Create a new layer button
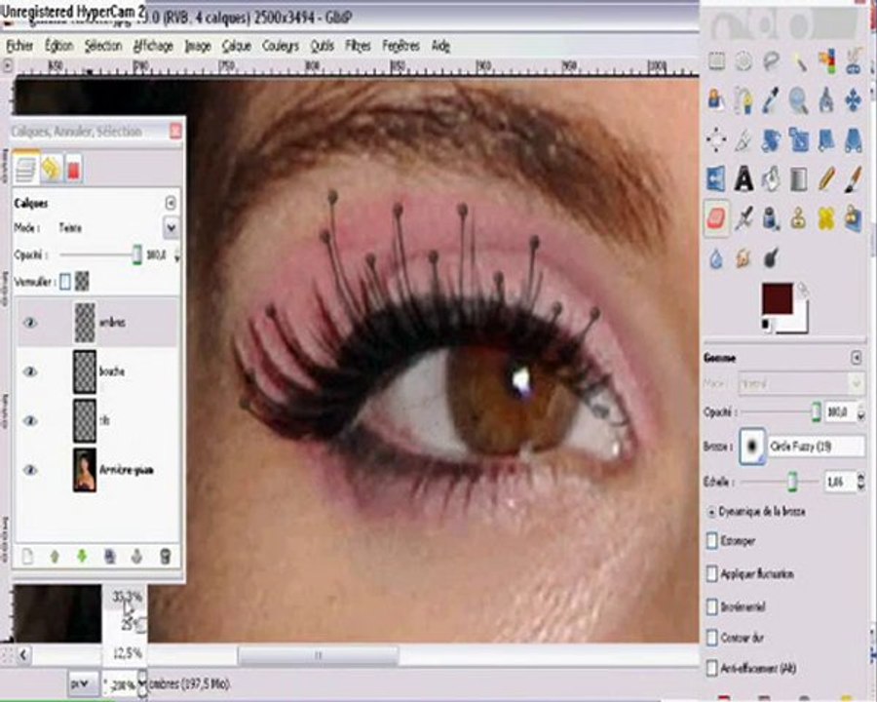Viewport: 877px width, 702px height. pyautogui.click(x=27, y=556)
